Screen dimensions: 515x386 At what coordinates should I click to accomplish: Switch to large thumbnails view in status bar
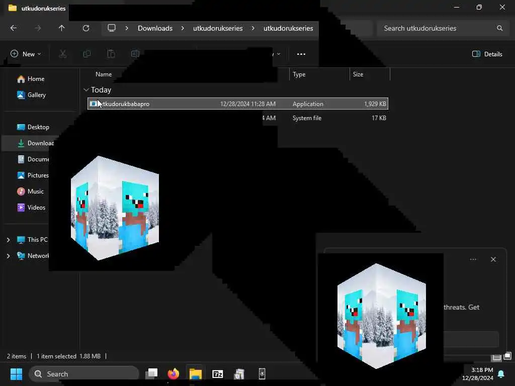coord(507,356)
